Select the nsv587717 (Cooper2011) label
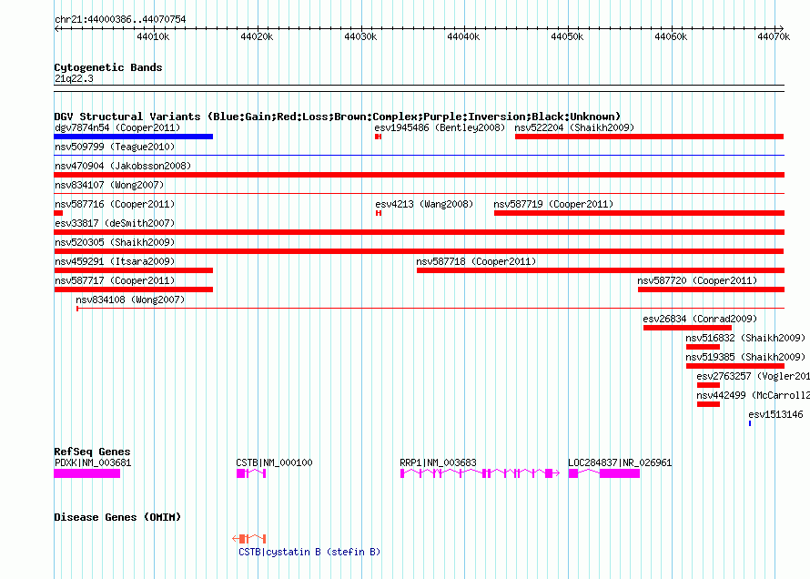 click(115, 280)
